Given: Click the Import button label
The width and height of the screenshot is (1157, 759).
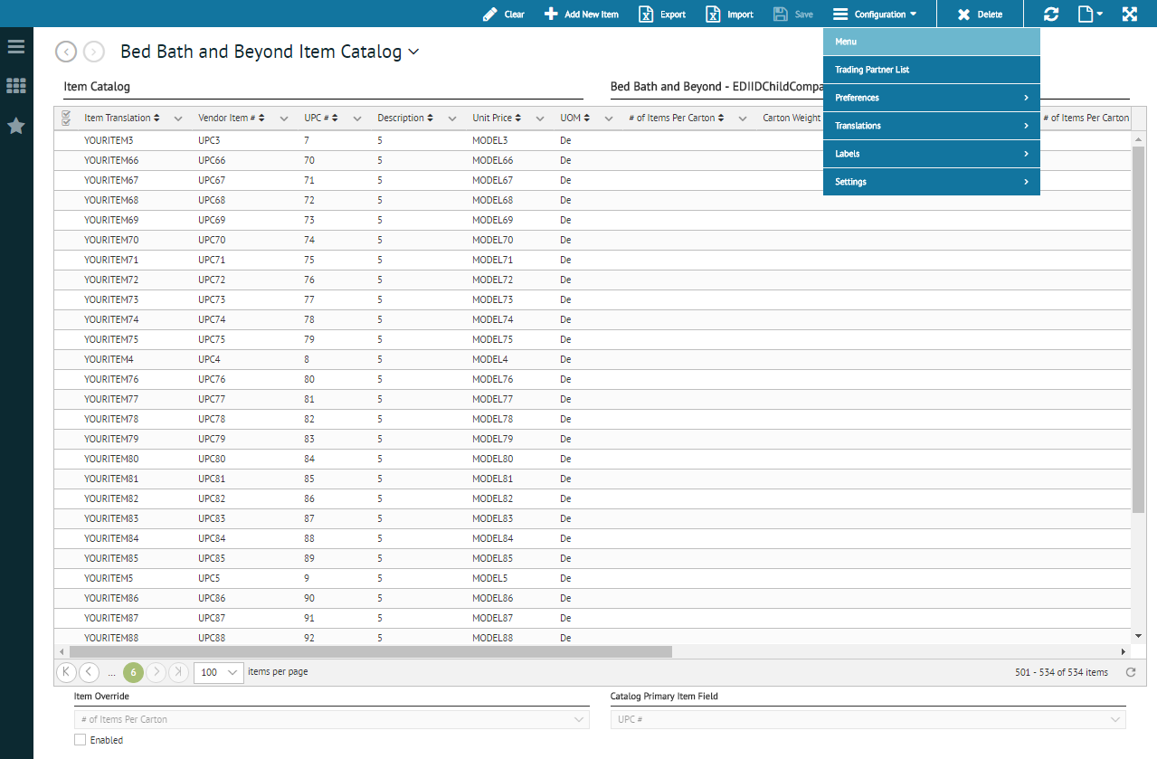Looking at the screenshot, I should tap(740, 14).
